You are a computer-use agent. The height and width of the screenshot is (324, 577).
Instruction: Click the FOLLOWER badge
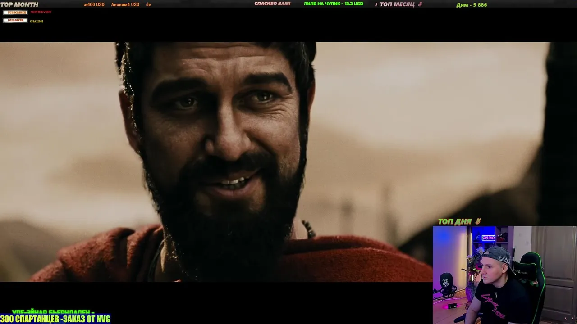(x=15, y=20)
